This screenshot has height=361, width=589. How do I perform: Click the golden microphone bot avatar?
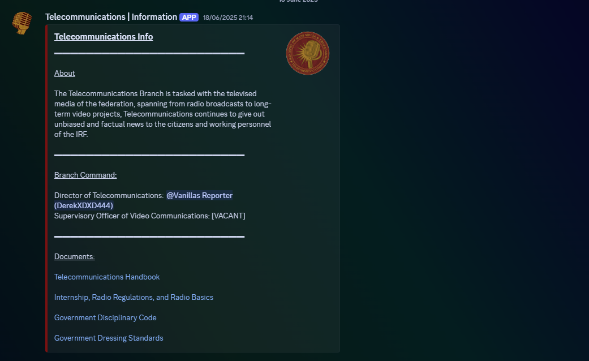point(22,23)
